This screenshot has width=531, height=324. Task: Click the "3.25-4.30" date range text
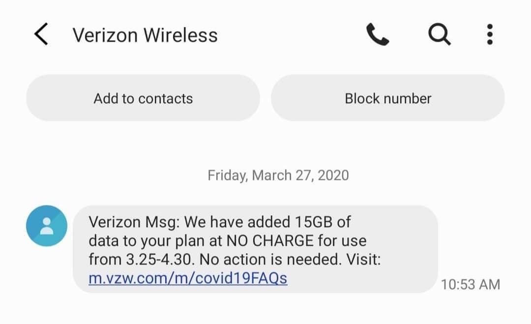[161, 260]
